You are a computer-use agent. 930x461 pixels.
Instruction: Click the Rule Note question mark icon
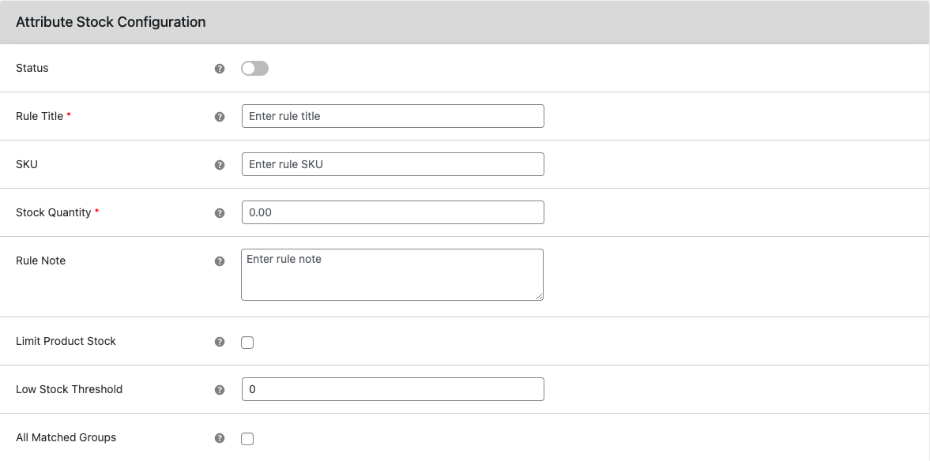point(220,261)
